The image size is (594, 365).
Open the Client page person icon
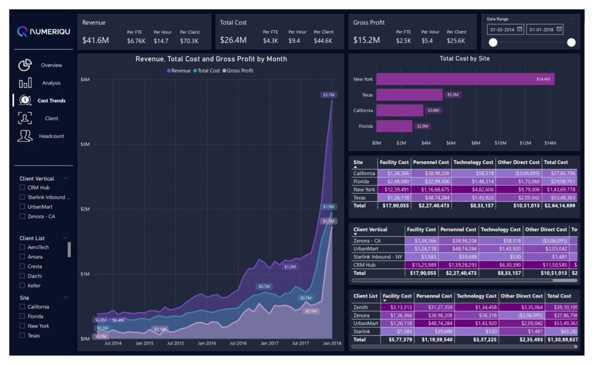tap(25, 118)
